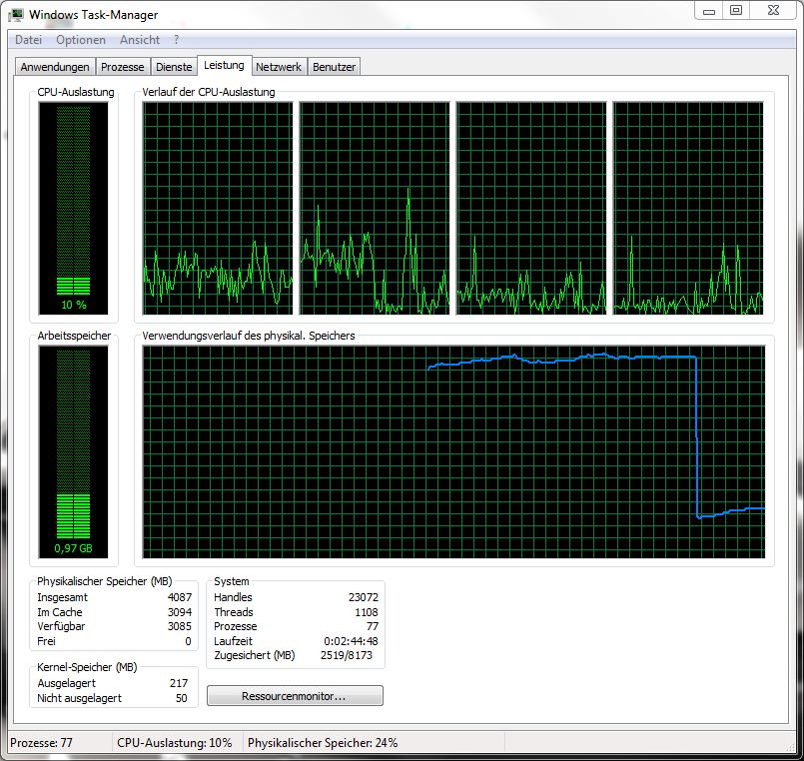Switch to the Netzwerk tab
Screen dimensions: 804x761
click(279, 67)
